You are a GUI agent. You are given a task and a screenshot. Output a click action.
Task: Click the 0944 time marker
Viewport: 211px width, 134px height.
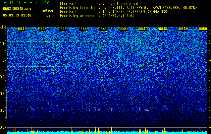(83, 29)
